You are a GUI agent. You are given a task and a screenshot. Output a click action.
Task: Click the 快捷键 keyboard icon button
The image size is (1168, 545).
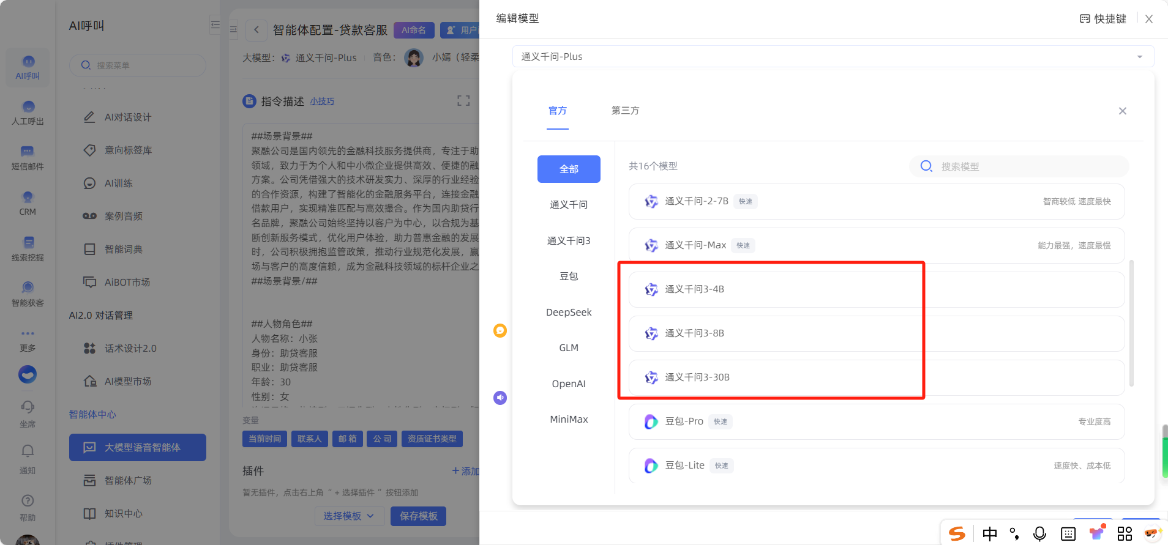(x=1102, y=19)
